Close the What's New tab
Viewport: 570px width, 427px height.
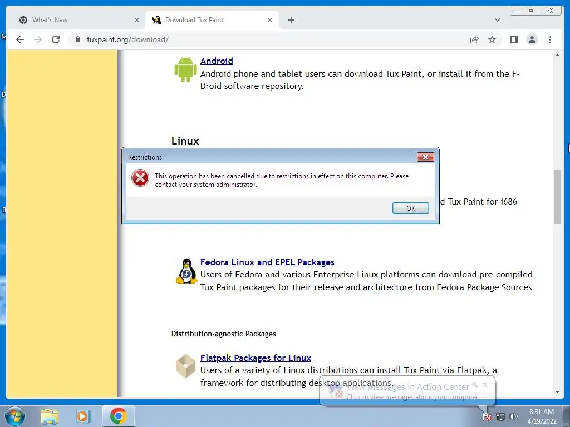pyautogui.click(x=137, y=20)
